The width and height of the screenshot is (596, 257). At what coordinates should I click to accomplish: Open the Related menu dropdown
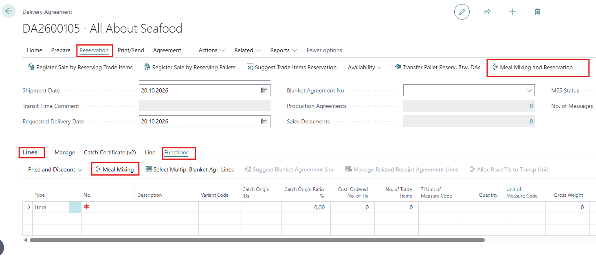click(247, 50)
